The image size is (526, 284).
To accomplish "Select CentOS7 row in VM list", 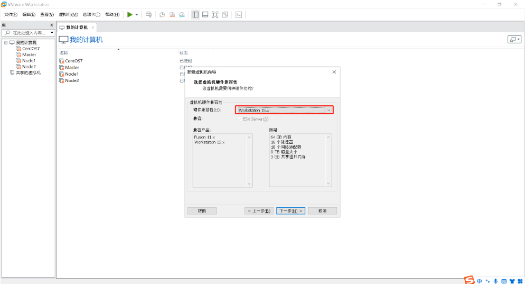I will [74, 61].
